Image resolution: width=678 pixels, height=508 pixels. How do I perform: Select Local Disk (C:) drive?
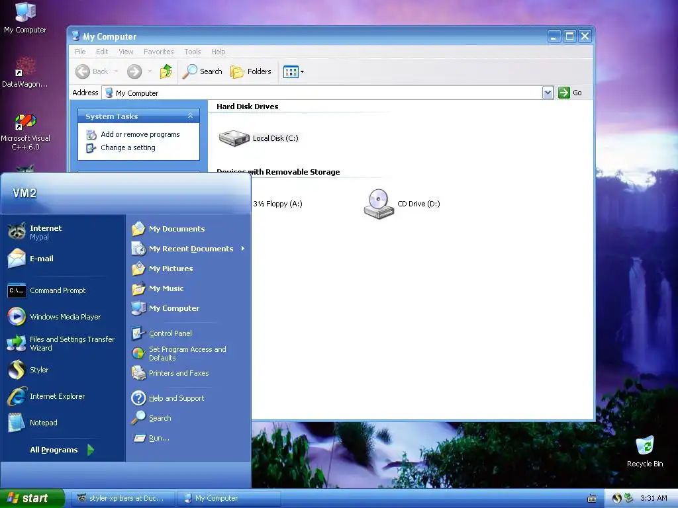pyautogui.click(x=259, y=138)
